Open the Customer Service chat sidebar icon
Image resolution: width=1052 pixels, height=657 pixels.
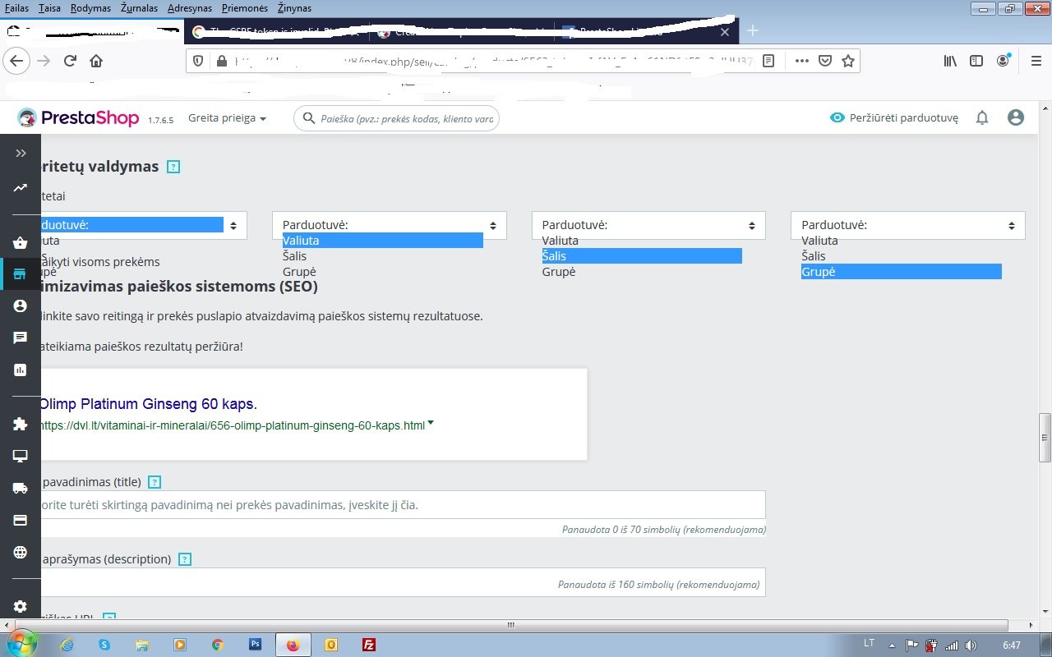click(21, 338)
